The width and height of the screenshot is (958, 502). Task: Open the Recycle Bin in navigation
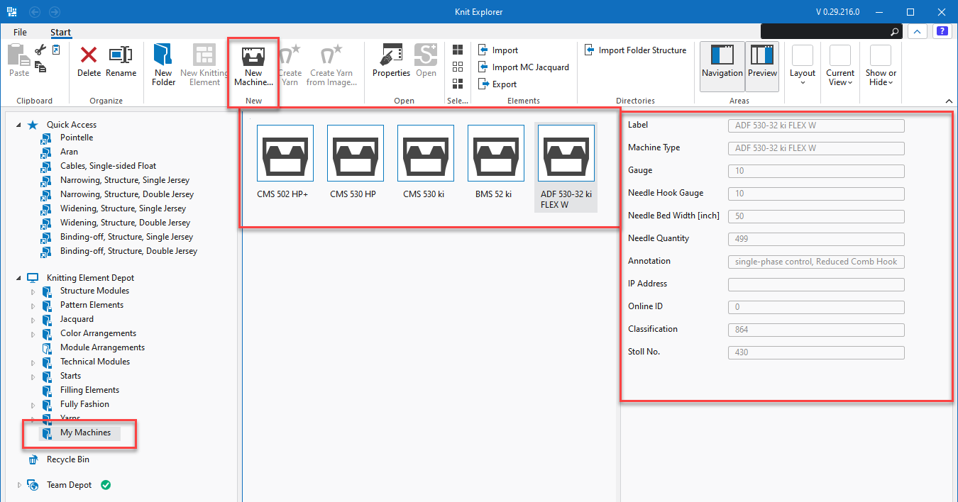(x=67, y=459)
